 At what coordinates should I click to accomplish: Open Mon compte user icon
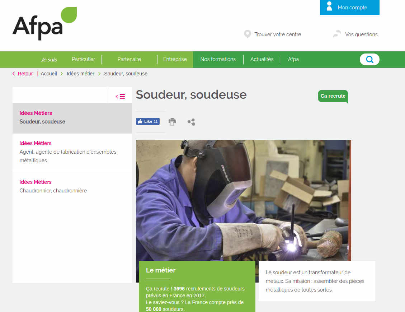(329, 6)
